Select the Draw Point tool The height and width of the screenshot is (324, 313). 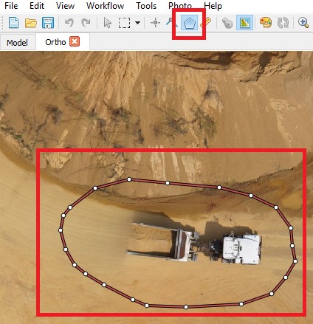[x=155, y=23]
